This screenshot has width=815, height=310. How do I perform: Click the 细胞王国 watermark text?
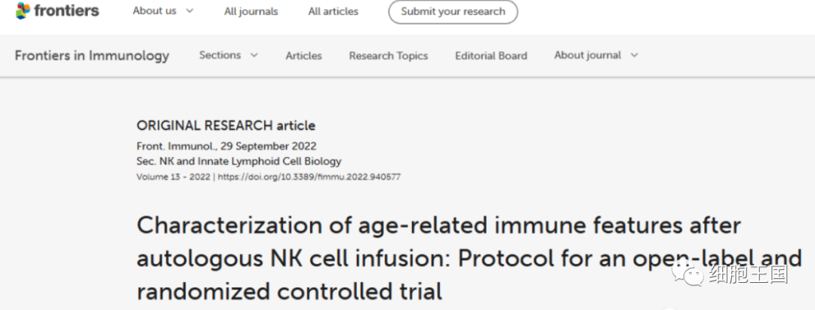748,274
